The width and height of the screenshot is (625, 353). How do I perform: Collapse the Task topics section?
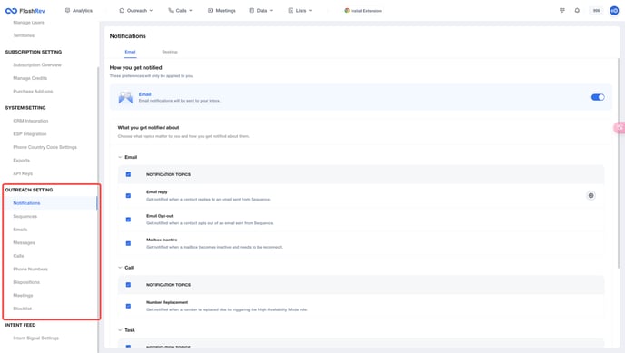click(120, 330)
